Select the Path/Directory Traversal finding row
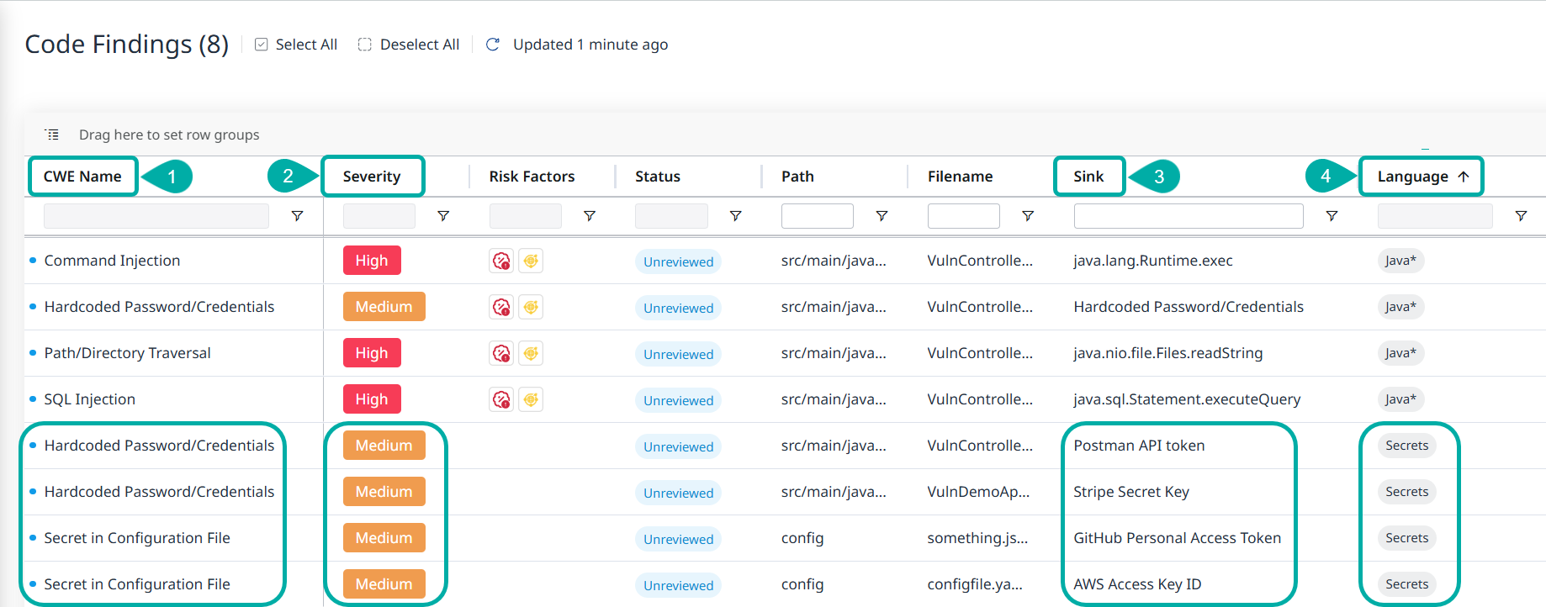 pyautogui.click(x=127, y=353)
